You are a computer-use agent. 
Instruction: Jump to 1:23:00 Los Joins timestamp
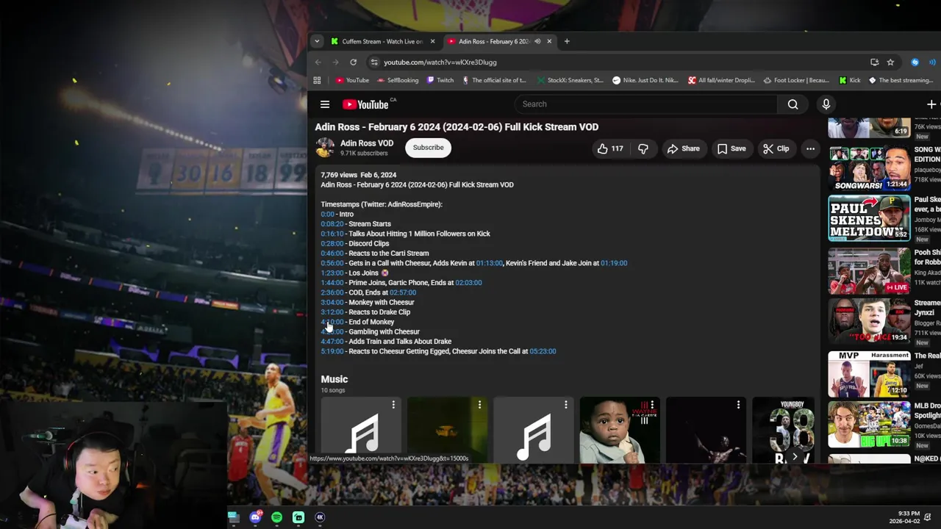[332, 273]
